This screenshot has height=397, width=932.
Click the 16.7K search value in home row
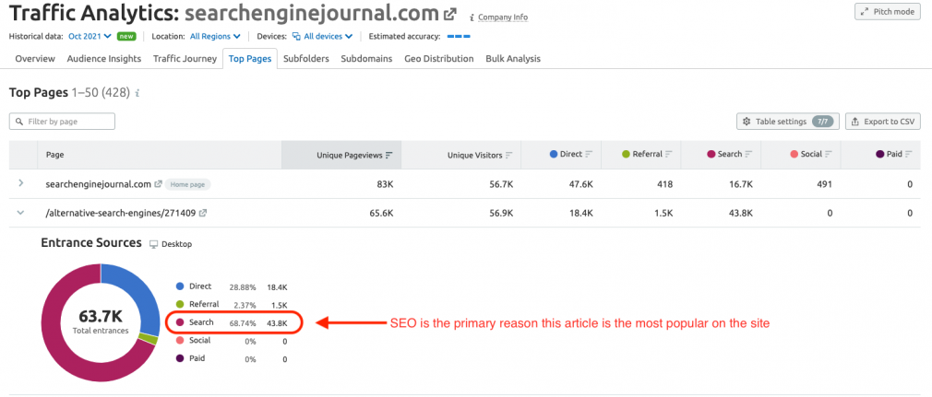coord(741,184)
